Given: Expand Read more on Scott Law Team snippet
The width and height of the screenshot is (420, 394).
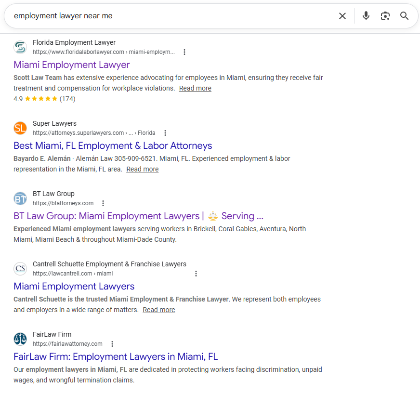Looking at the screenshot, I should tap(195, 88).
